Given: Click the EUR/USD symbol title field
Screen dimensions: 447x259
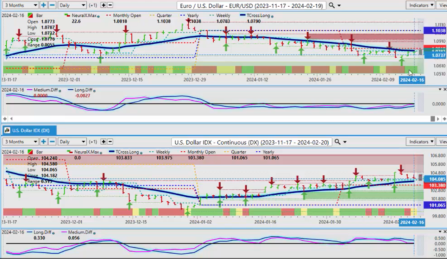Looking at the screenshot, I should pyautogui.click(x=251, y=5).
